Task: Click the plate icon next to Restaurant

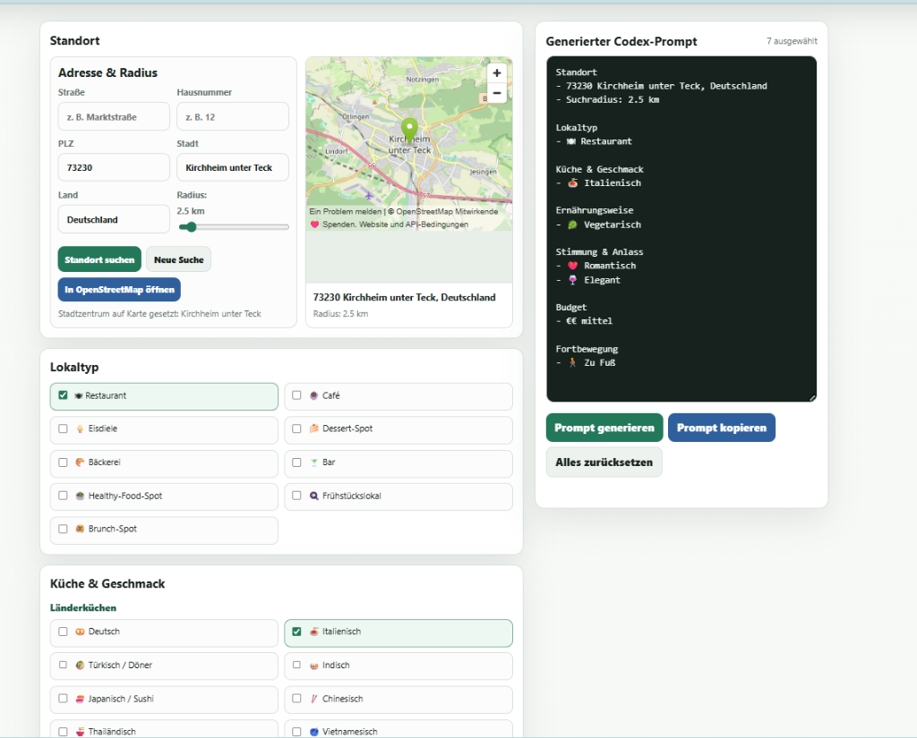Action: coord(79,396)
